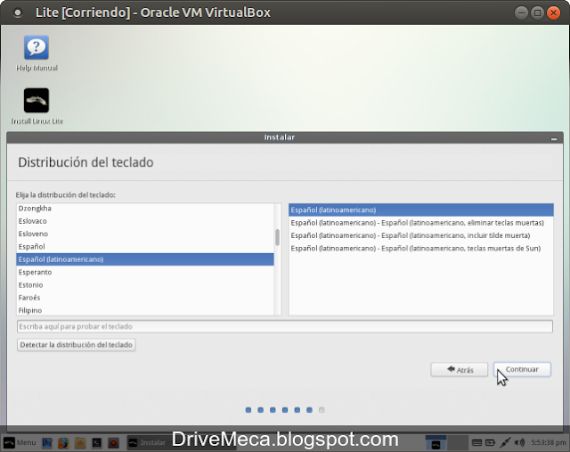Click the red record icon in the taskbar

point(113,442)
